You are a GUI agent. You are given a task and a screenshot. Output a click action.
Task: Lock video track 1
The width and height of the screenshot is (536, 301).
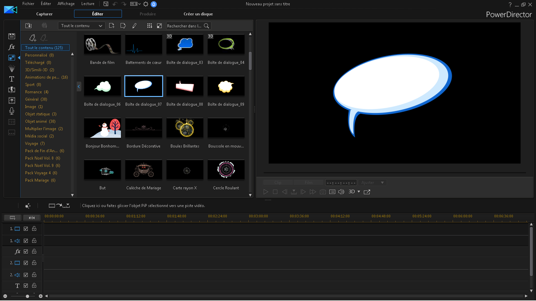pyautogui.click(x=34, y=229)
